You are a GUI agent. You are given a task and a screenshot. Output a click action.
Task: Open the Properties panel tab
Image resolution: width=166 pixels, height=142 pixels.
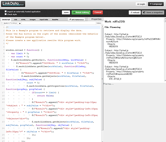point(96,19)
